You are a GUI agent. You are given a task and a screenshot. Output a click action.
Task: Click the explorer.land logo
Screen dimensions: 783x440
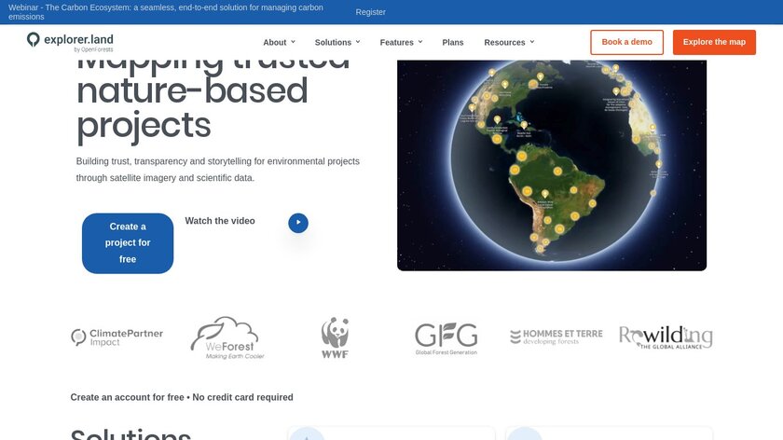[x=70, y=42]
